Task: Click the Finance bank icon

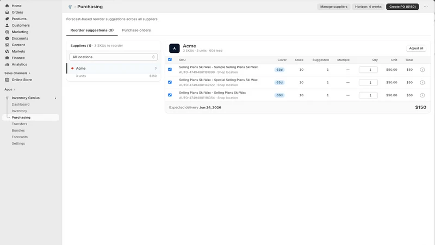Action: pos(7,58)
